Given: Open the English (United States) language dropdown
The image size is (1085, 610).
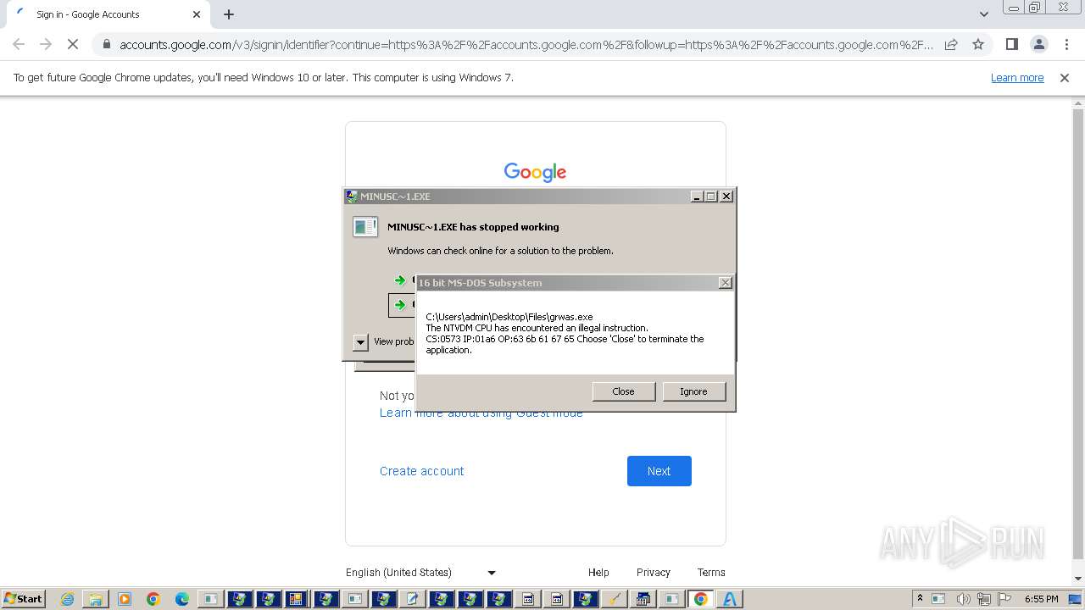Looking at the screenshot, I should (420, 573).
